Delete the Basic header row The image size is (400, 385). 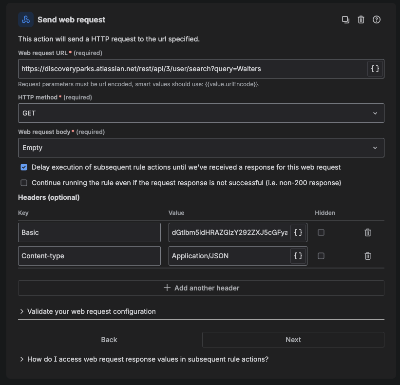tap(367, 232)
